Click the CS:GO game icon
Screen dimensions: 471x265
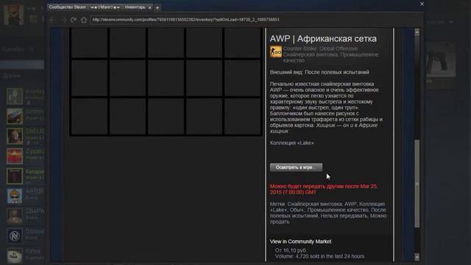(x=276, y=52)
